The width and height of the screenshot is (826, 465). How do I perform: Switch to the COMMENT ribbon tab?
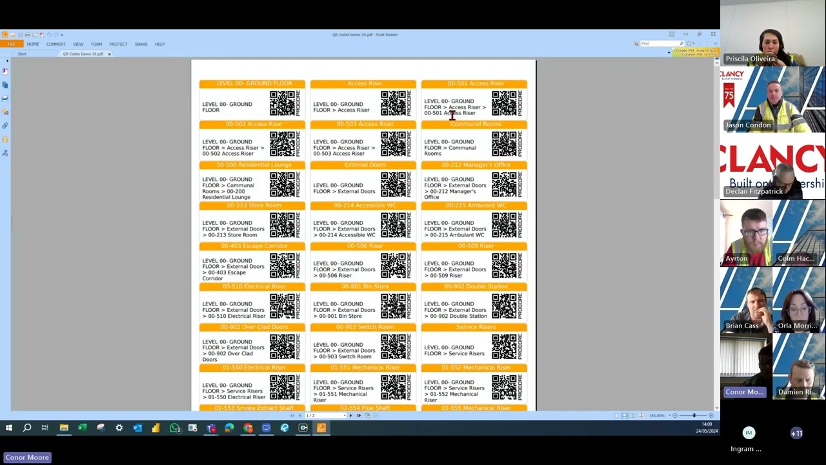(55, 44)
